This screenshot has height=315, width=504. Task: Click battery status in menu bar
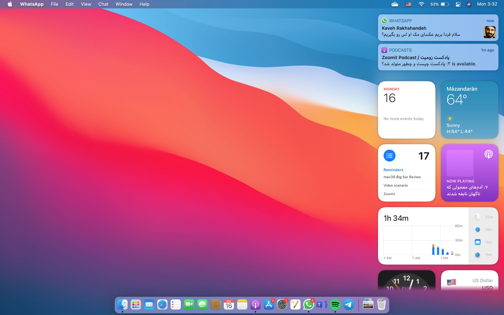(445, 4)
